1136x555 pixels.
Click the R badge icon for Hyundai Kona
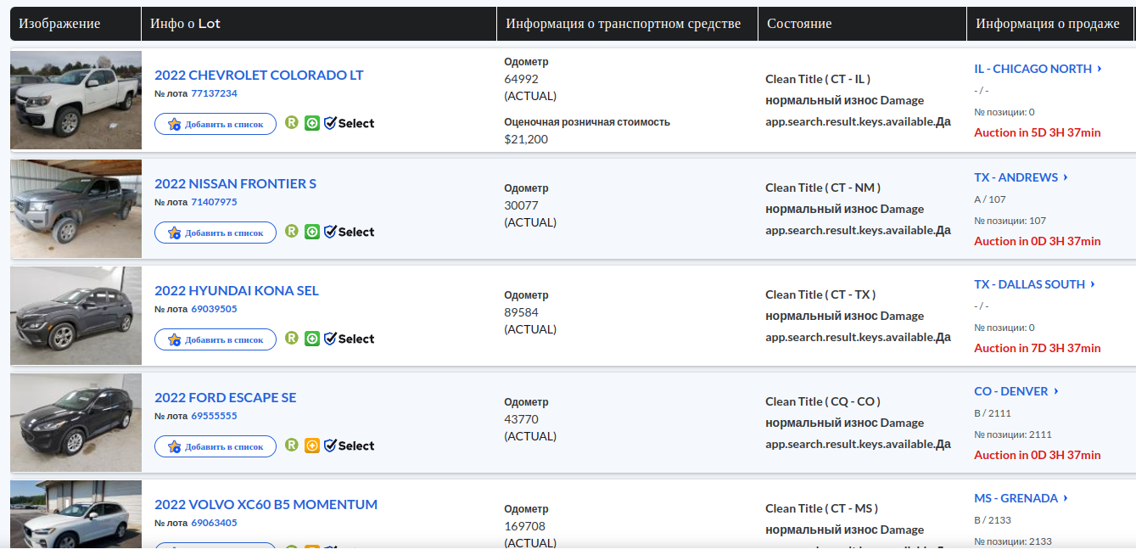point(292,339)
